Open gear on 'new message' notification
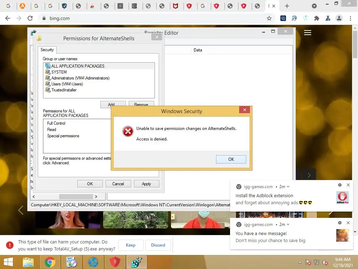Viewport: 358px width, 269px height. [340, 223]
